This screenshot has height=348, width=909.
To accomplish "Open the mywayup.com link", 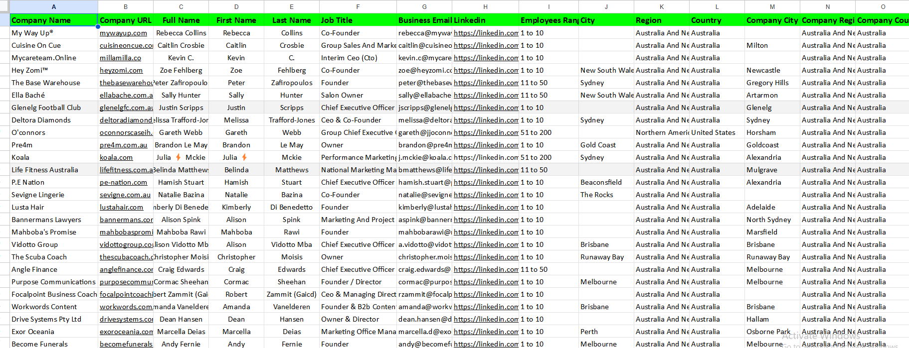I will click(123, 33).
